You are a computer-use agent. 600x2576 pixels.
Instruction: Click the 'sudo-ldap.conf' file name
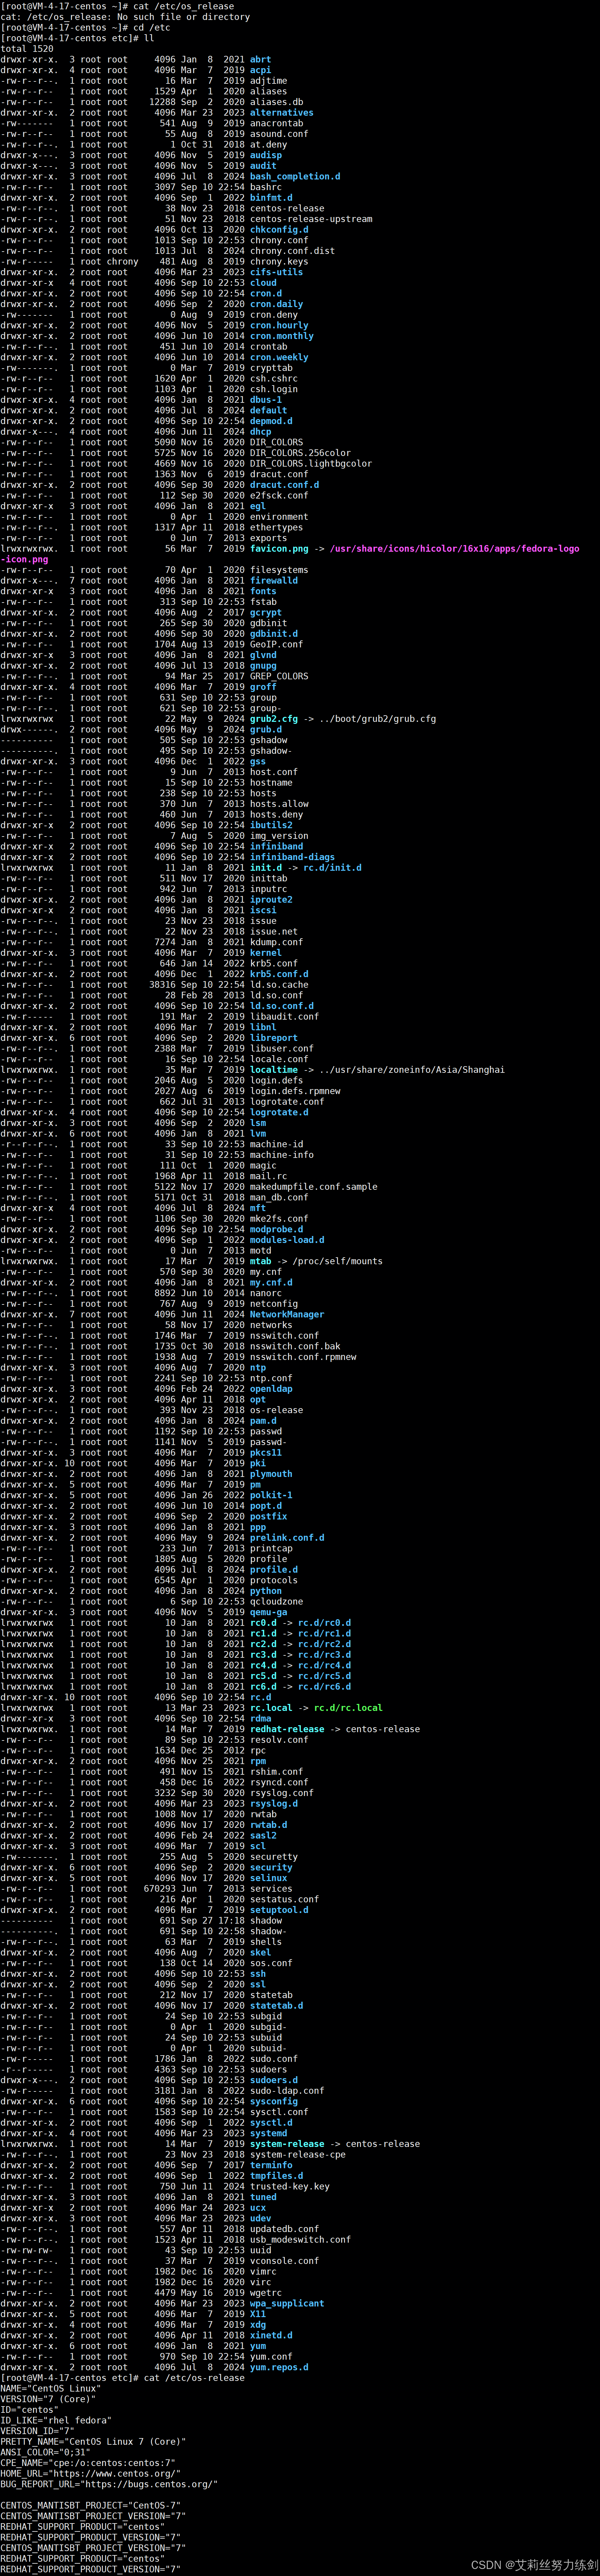pos(287,2091)
